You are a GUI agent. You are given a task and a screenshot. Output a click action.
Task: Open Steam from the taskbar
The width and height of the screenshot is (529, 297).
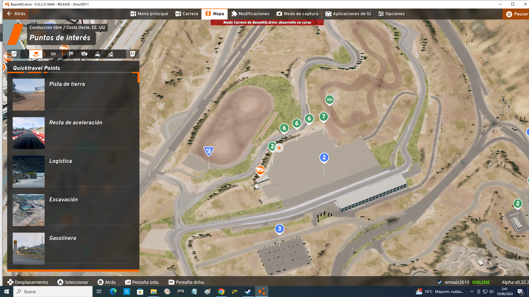click(248, 291)
